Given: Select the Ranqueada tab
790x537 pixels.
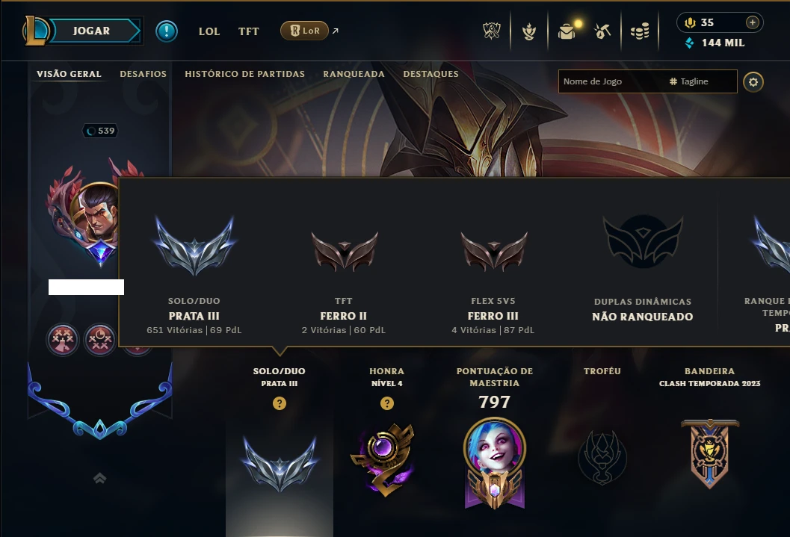Looking at the screenshot, I should coord(354,74).
